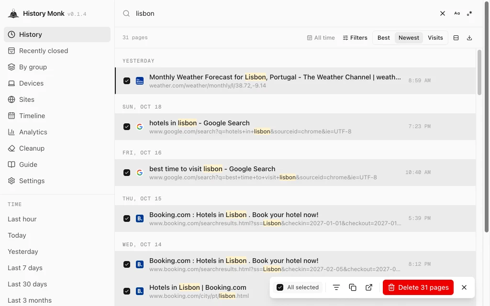This screenshot has height=306, width=490.
Task: Open the Guide page
Action: tap(57, 164)
